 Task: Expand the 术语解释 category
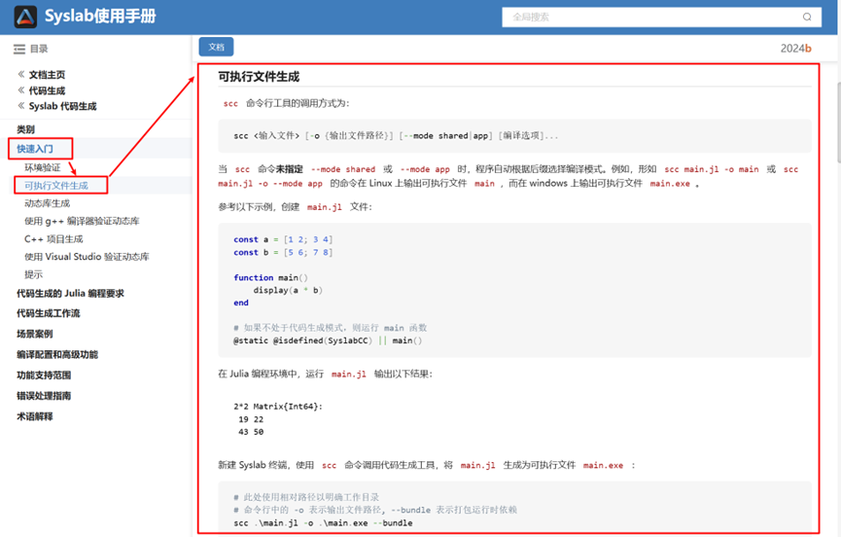pos(35,416)
